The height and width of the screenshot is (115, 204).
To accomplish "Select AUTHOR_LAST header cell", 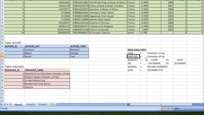I will (47, 46).
